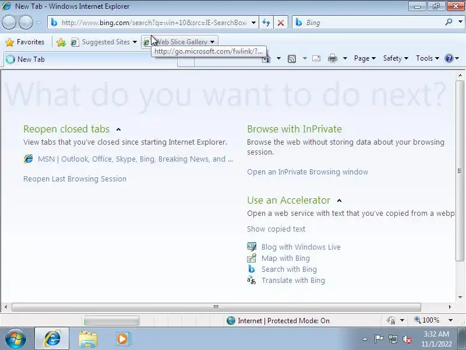Image resolution: width=466 pixels, height=350 pixels.
Task: Open an InPrivate Browsing window link
Action: coord(308,171)
